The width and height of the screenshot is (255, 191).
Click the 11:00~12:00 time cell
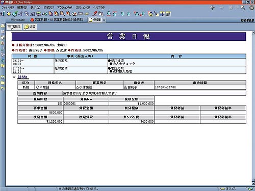[x=33, y=70]
